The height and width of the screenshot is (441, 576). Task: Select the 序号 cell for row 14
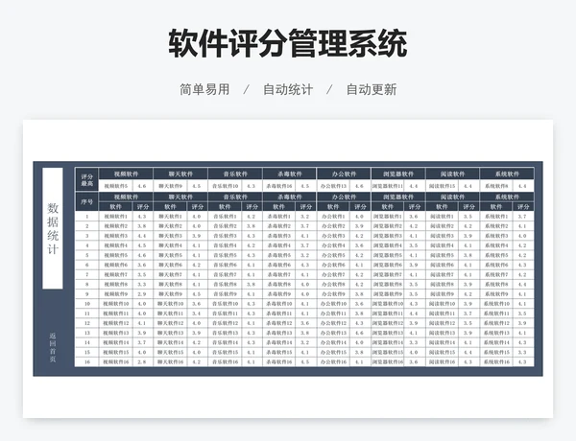pyautogui.click(x=87, y=342)
